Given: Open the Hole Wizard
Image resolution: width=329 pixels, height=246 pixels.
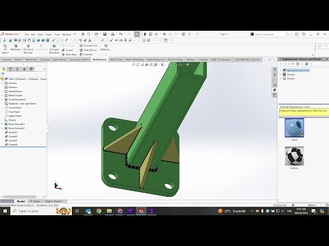Looking at the screenshot, I should pos(88,50).
